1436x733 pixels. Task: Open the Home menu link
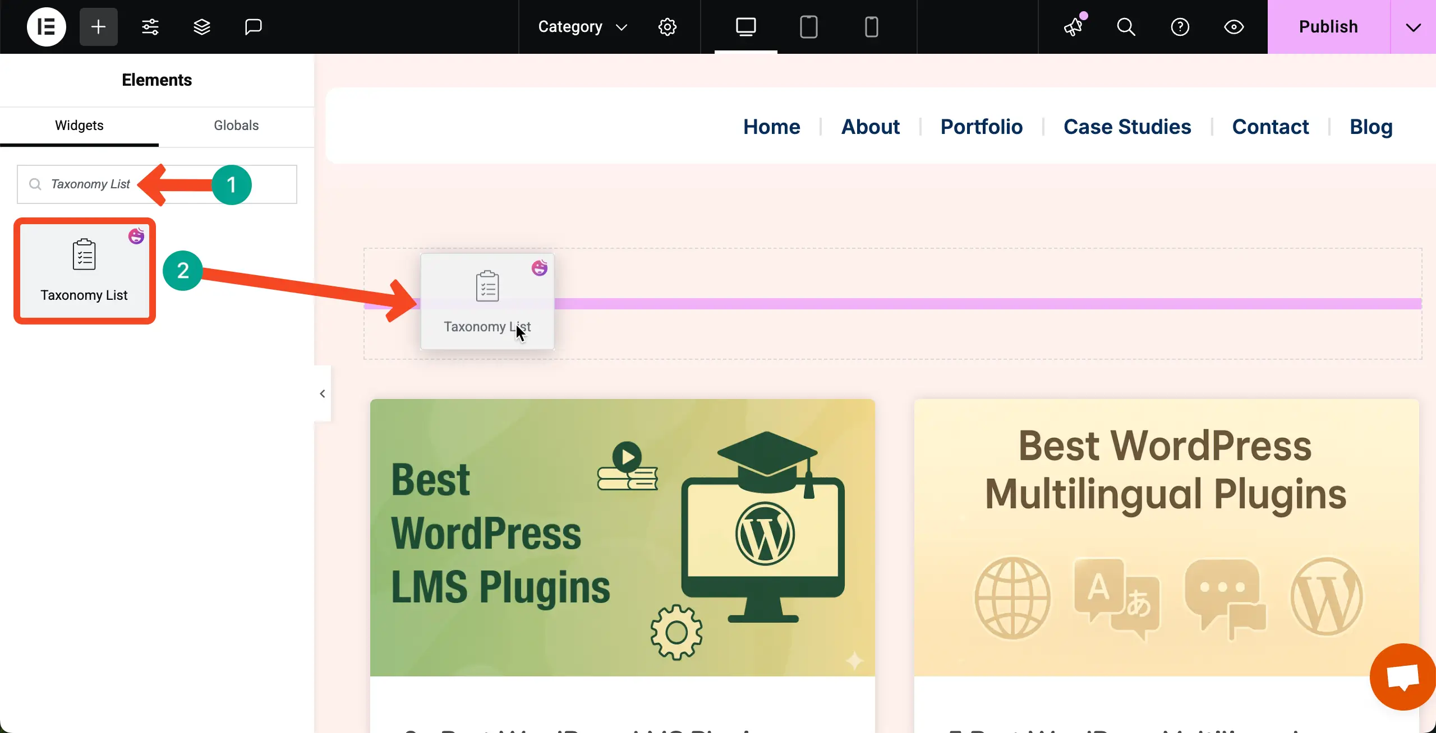click(x=772, y=127)
